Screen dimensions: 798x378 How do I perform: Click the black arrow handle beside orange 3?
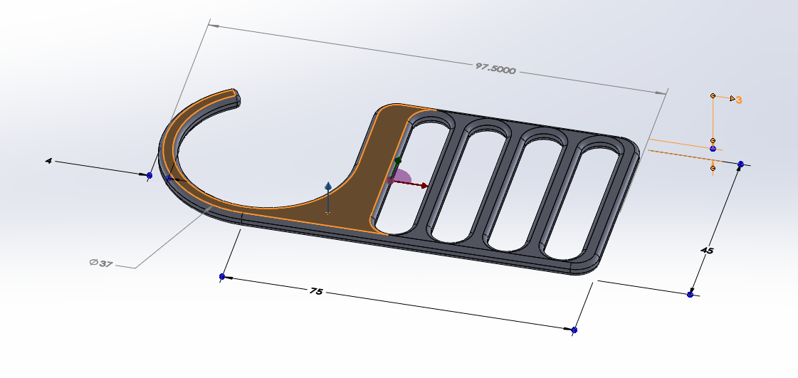pos(733,98)
